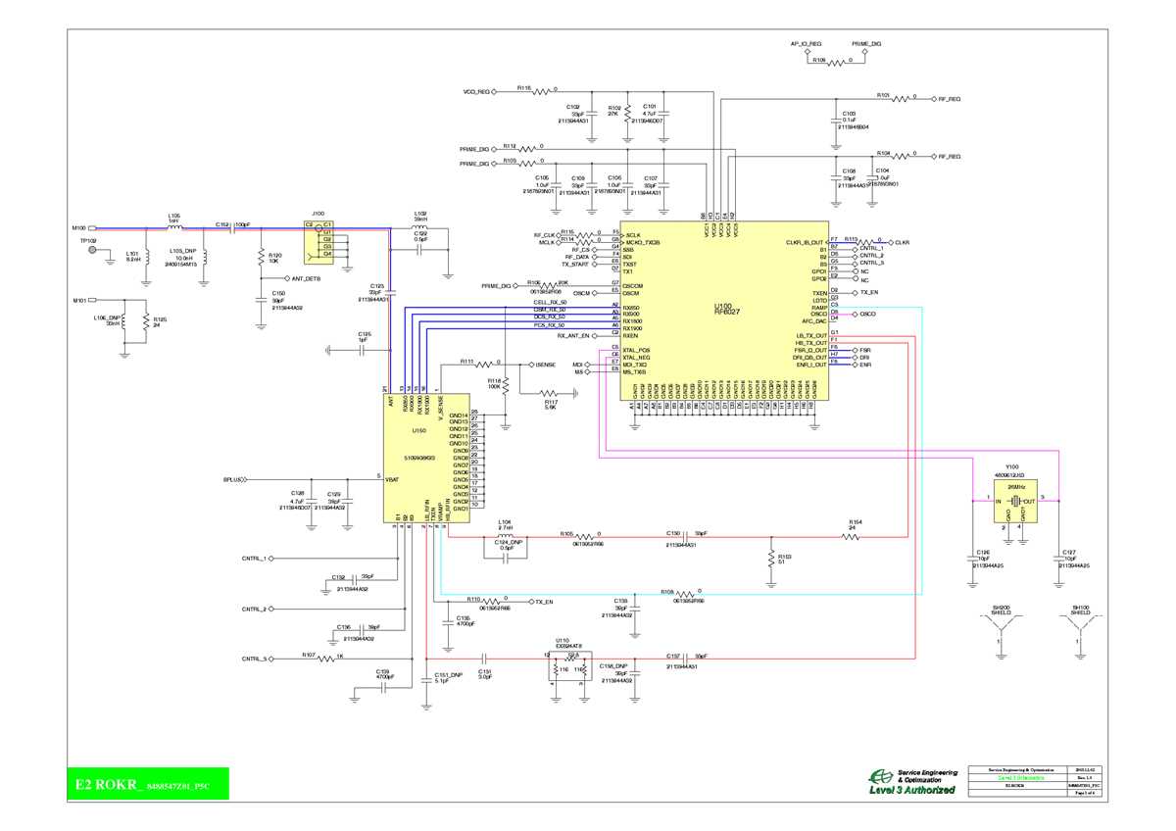This screenshot has height=831, width=1176.
Task: Click capacitor C101 4.7uF
Action: tap(664, 113)
